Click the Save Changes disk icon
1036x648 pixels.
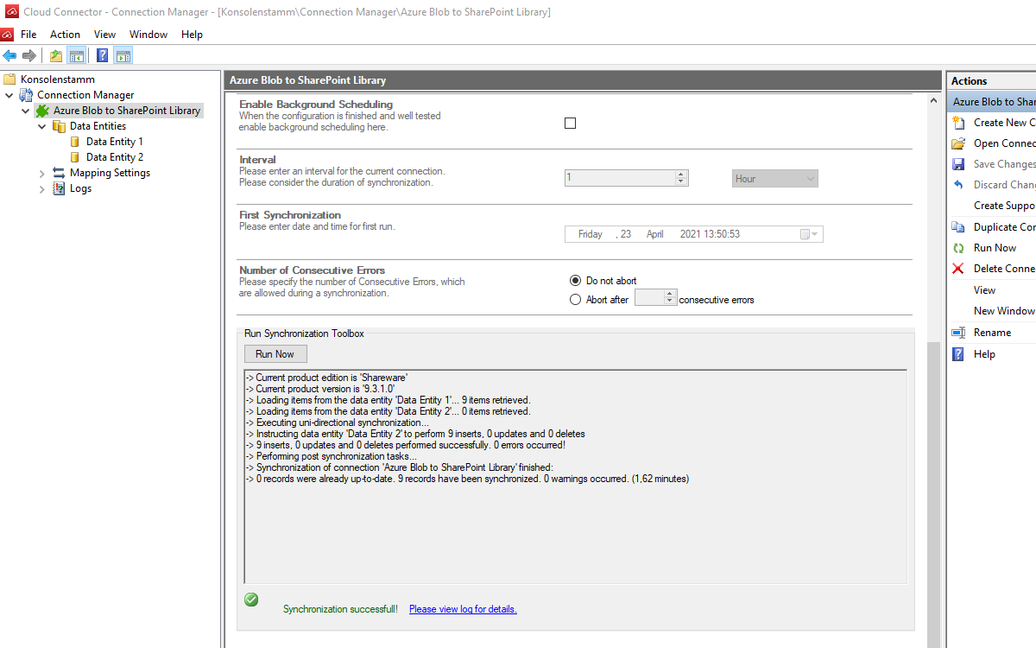coord(958,164)
